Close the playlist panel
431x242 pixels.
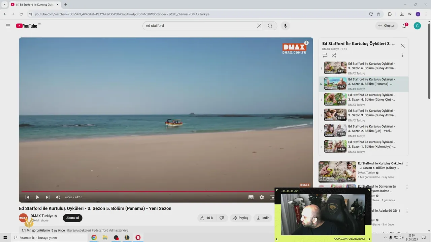pos(403,46)
